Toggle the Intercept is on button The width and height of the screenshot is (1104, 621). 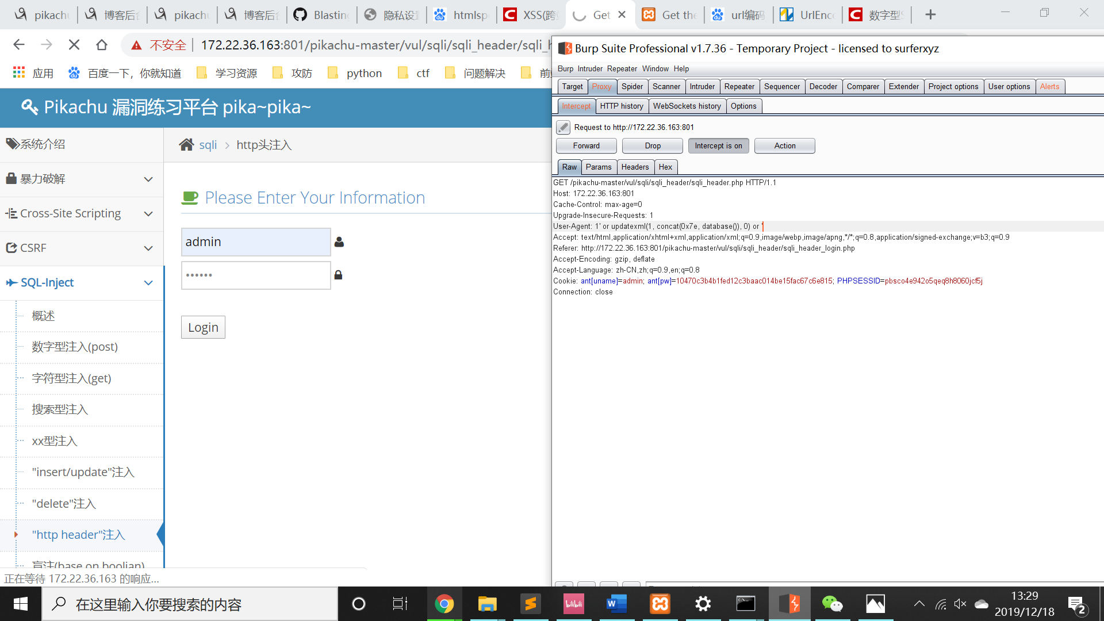[x=718, y=146]
